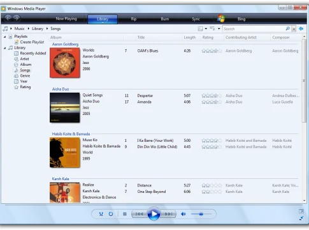The height and width of the screenshot is (230, 309).
Task: Click the Worlds album cover thumbnail
Action: point(65,63)
